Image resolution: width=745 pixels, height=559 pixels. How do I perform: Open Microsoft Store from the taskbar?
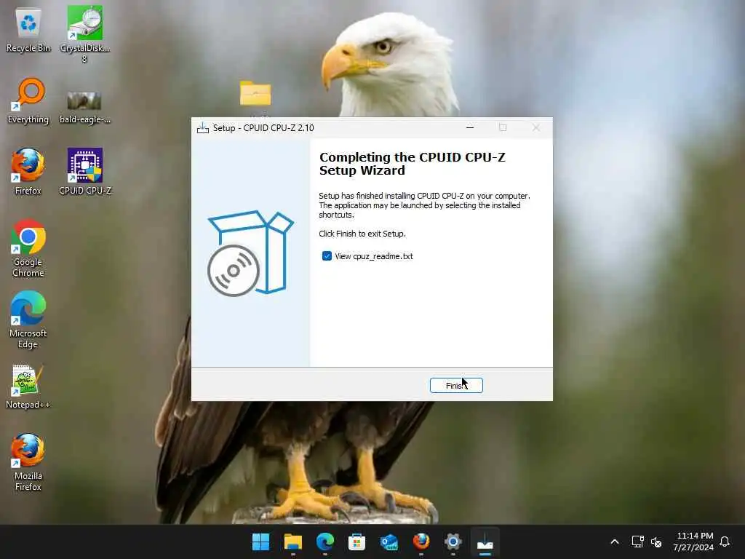[356, 542]
